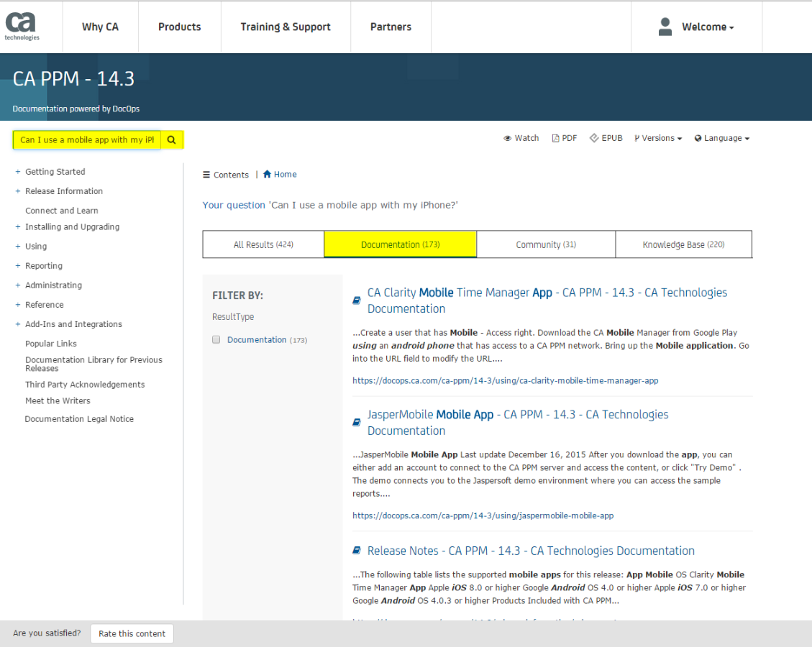
Task: Click the CA PPM - 14.3 title
Action: click(73, 78)
